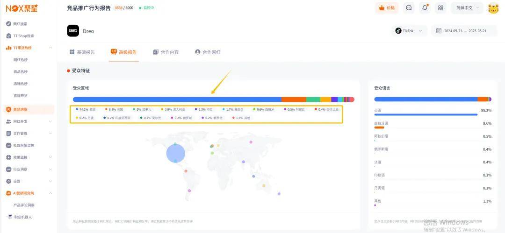This screenshot has height=233, width=505.
Task: Click the 价格 pricing button
Action: tap(386, 8)
